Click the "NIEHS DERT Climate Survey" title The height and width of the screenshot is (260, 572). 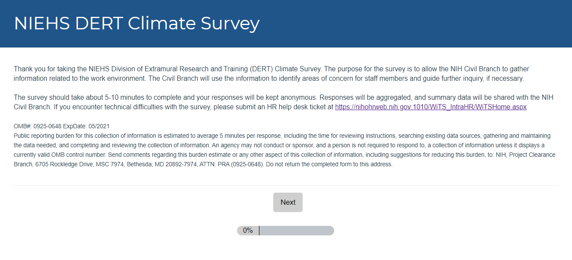point(137,23)
